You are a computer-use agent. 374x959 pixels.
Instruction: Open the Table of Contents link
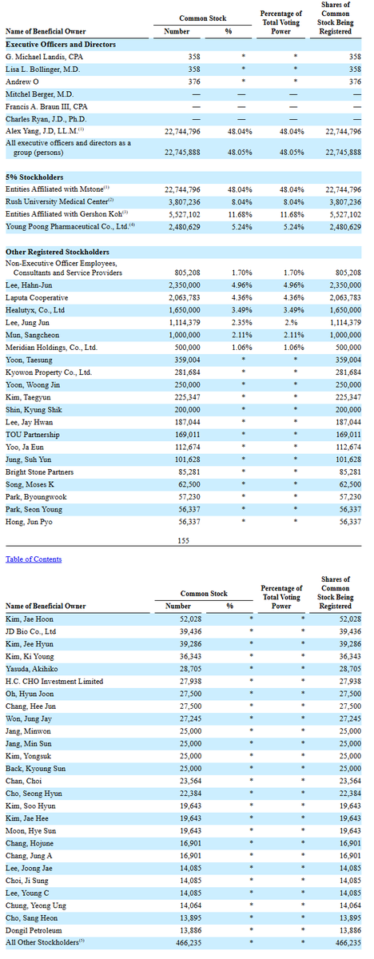[34, 559]
